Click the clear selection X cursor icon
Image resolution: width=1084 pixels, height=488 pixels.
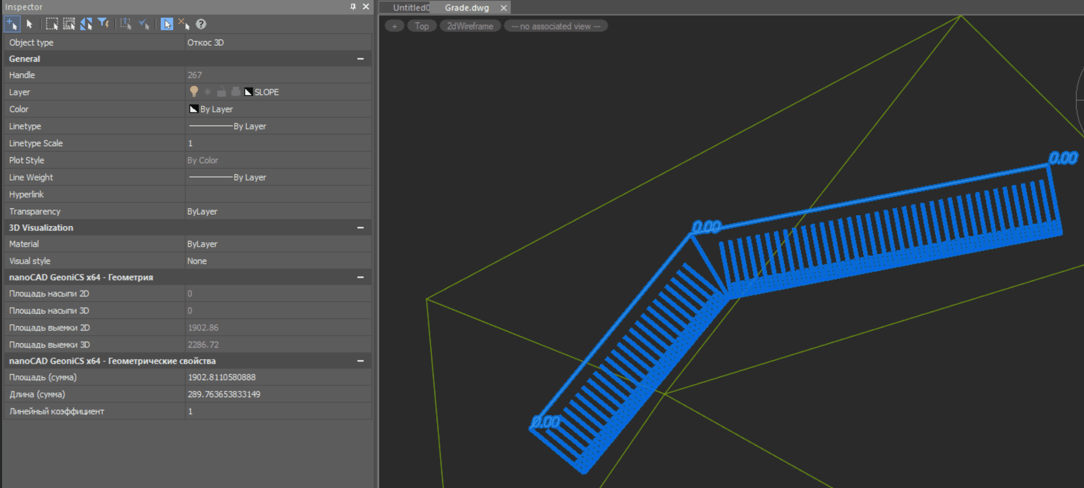click(x=184, y=24)
